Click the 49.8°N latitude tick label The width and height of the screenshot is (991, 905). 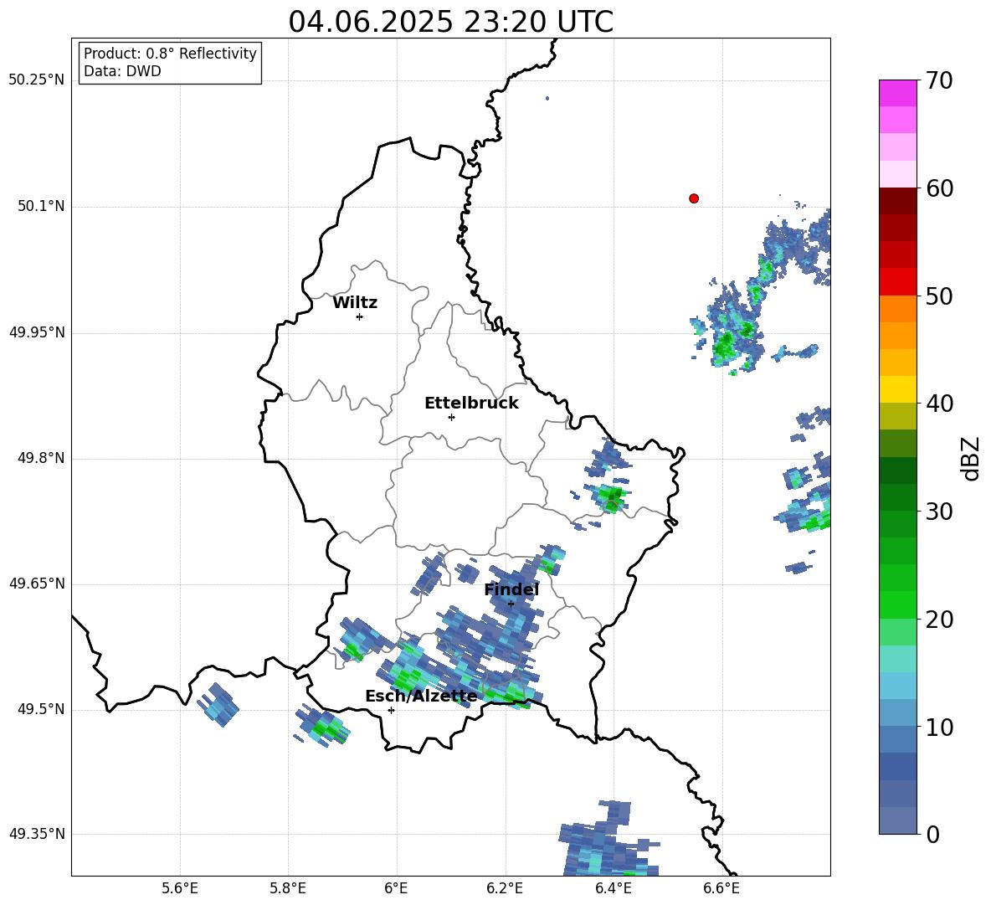click(40, 458)
